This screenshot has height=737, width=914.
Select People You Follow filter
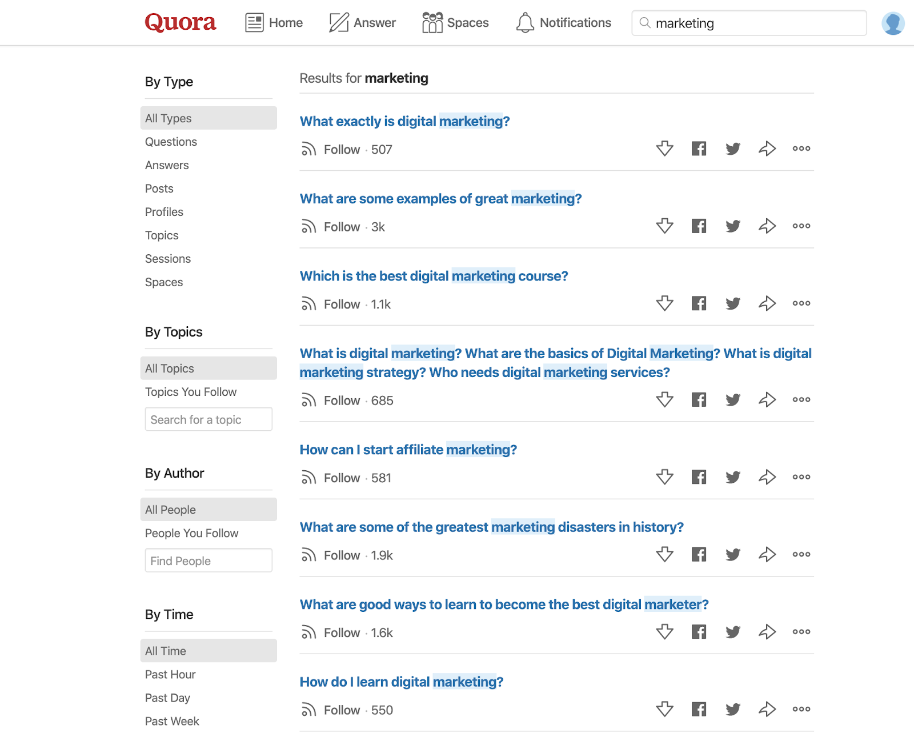192,533
